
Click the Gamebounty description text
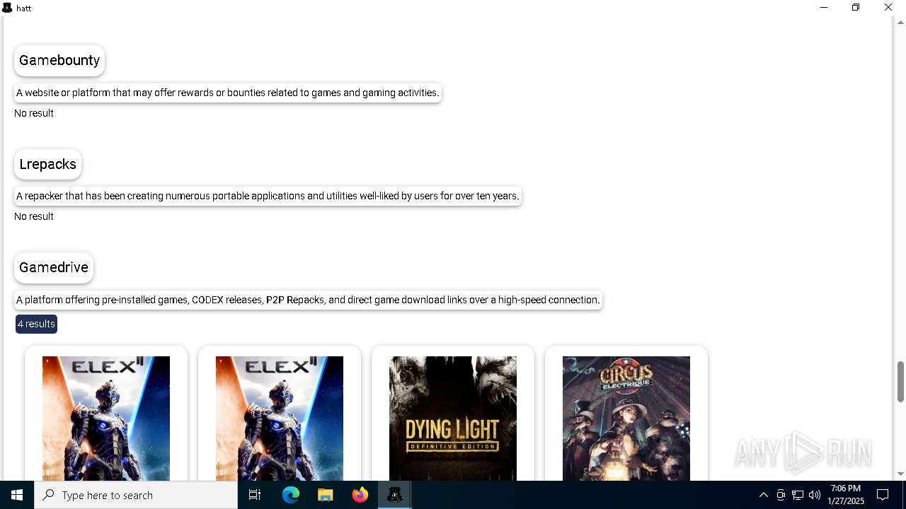[x=228, y=93]
